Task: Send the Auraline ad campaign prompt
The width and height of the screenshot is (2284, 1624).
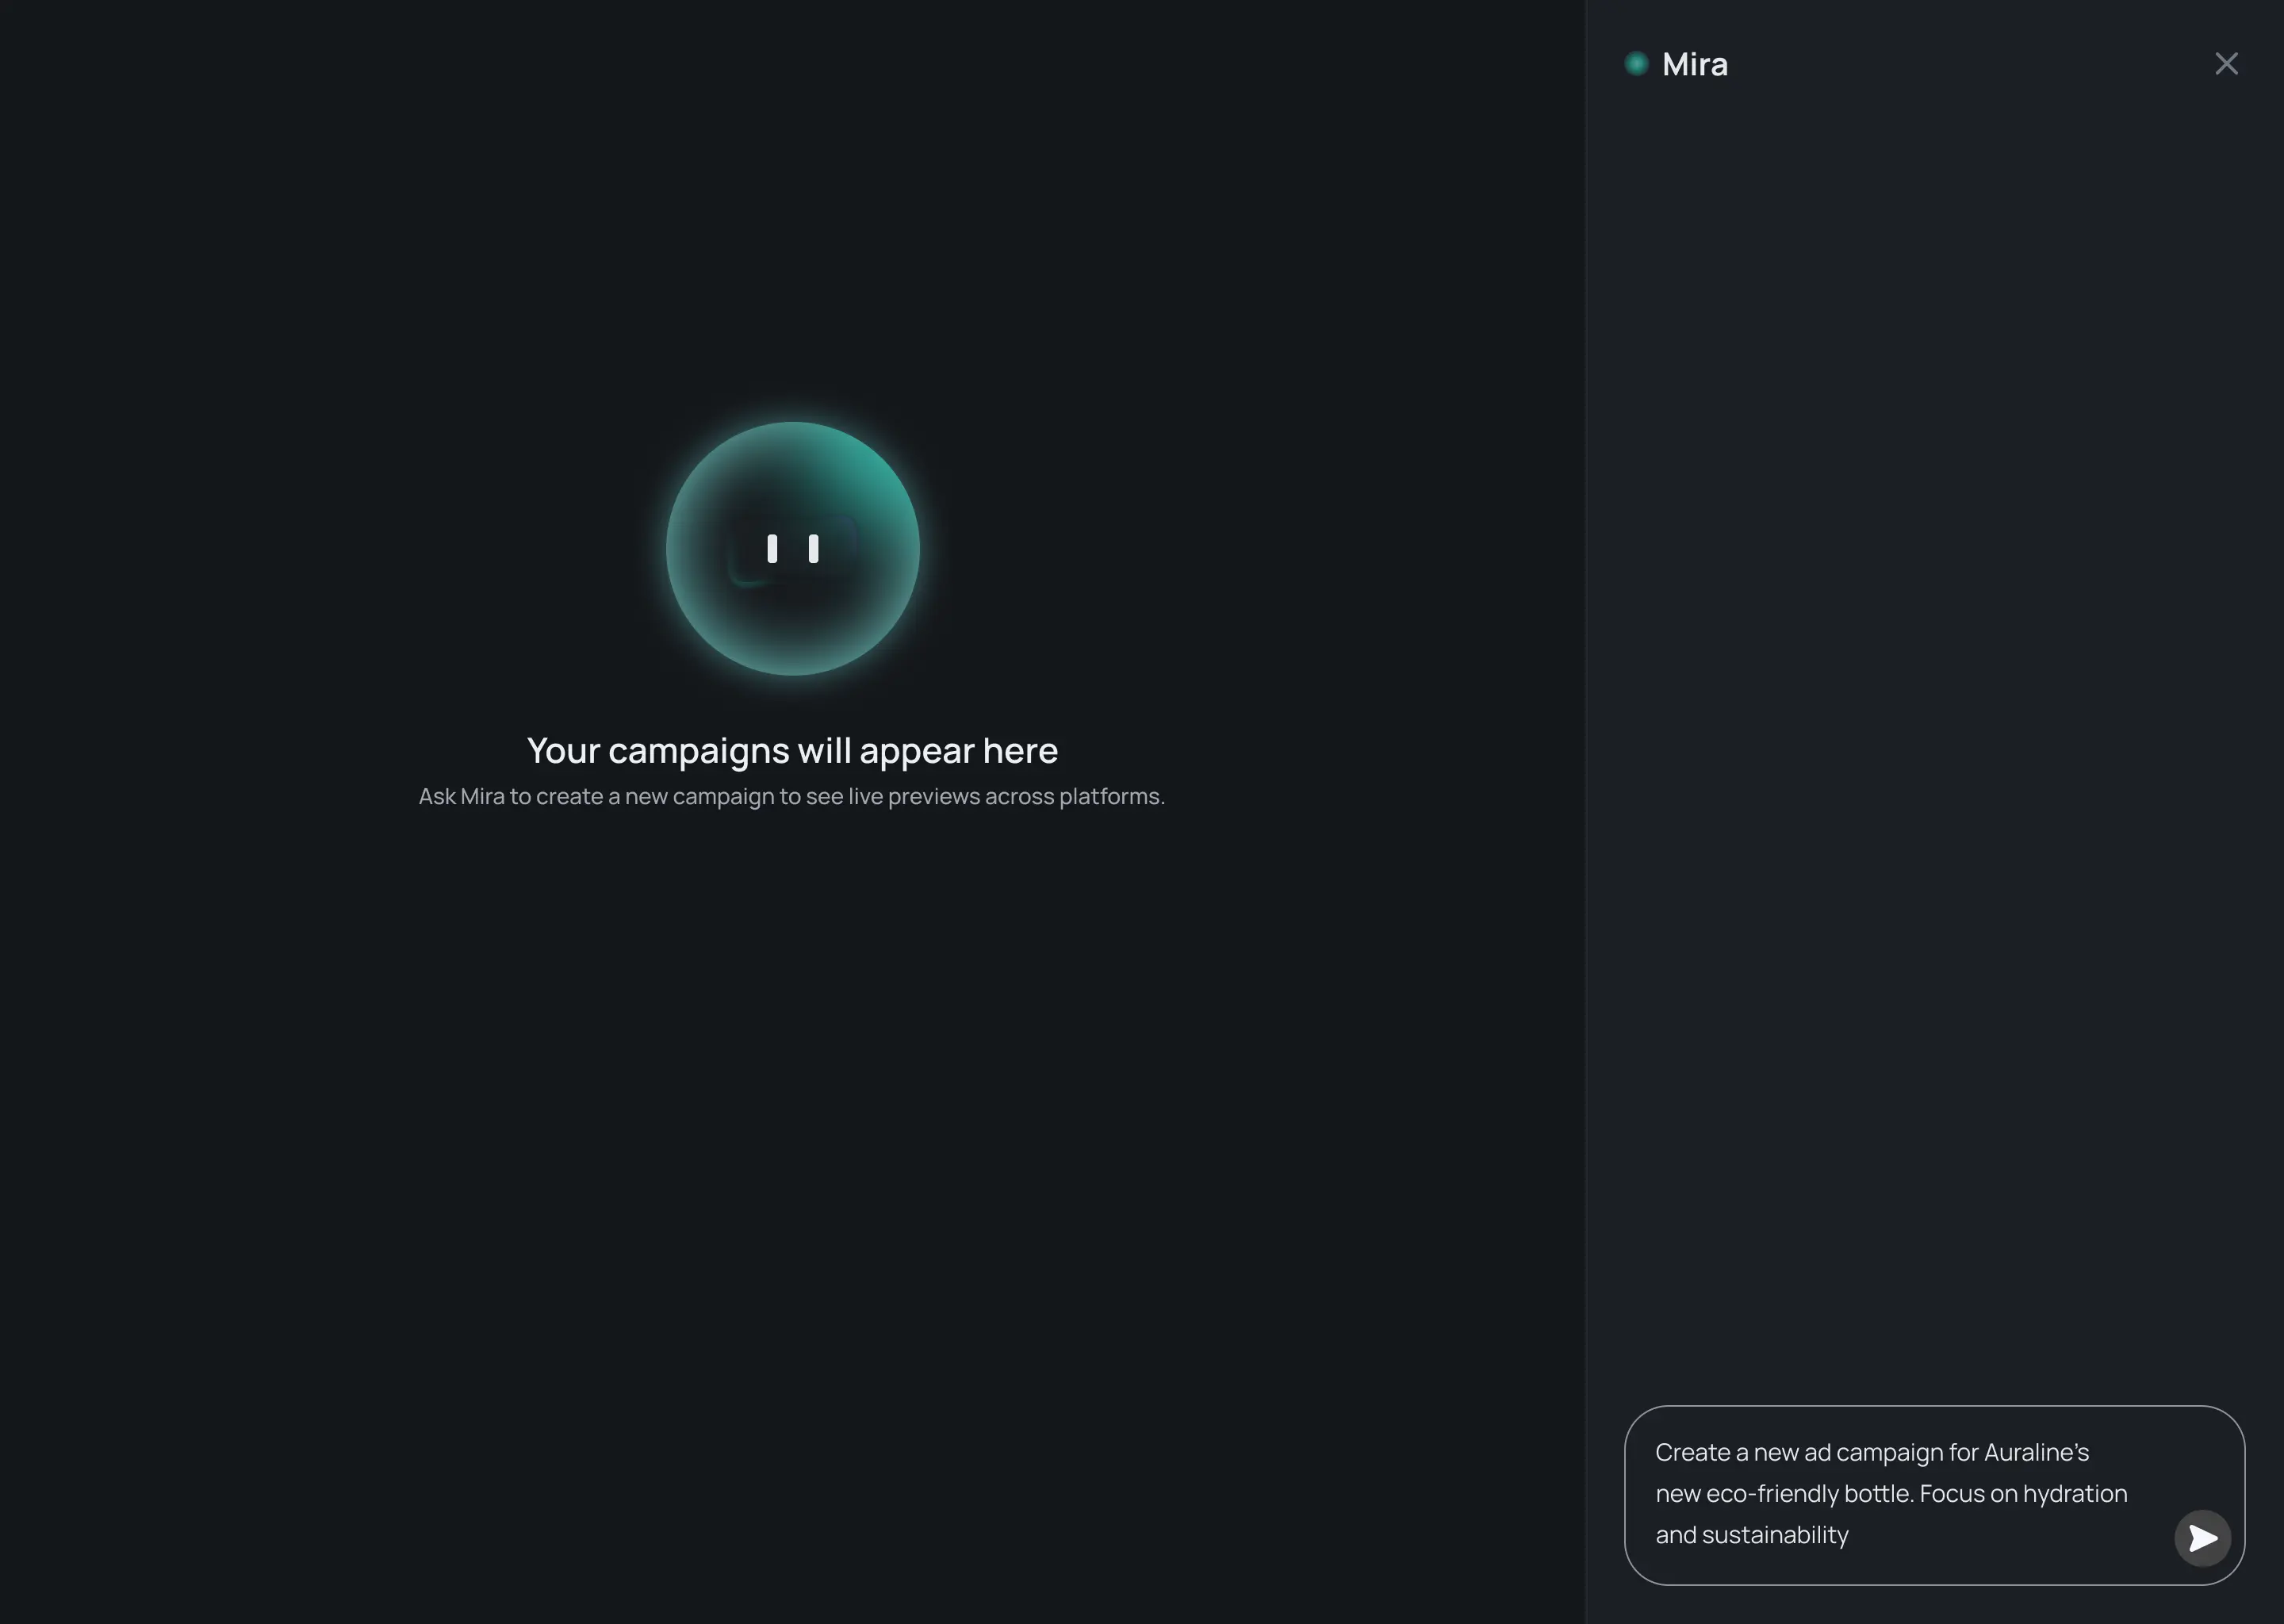Action: pos(2203,1538)
